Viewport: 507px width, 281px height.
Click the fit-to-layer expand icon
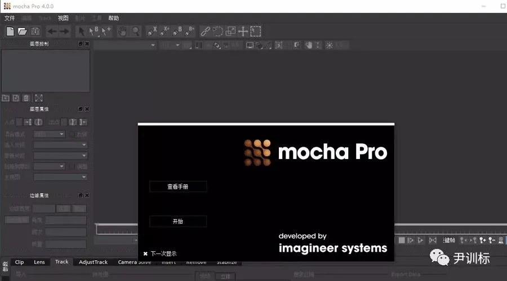point(38,98)
